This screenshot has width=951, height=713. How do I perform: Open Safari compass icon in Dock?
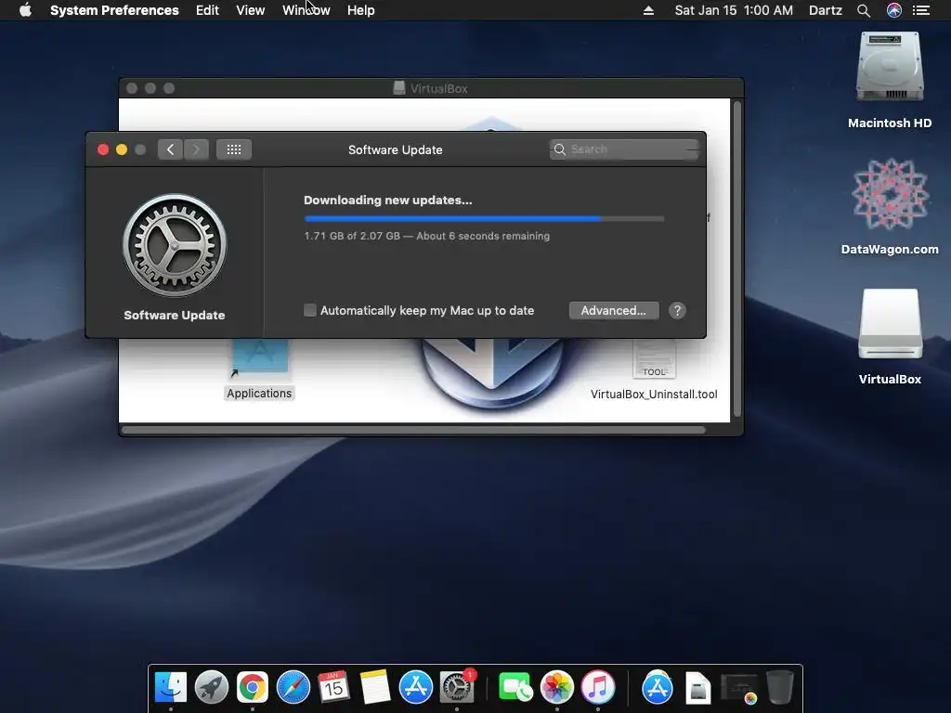(x=293, y=687)
